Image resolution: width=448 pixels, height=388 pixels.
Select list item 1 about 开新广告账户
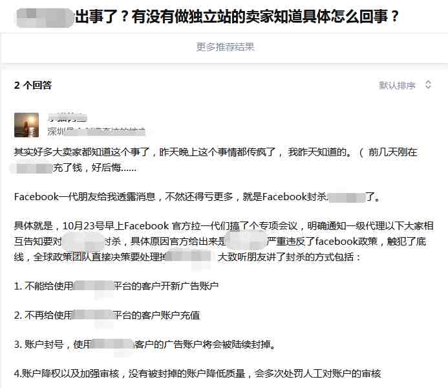pyautogui.click(x=116, y=286)
